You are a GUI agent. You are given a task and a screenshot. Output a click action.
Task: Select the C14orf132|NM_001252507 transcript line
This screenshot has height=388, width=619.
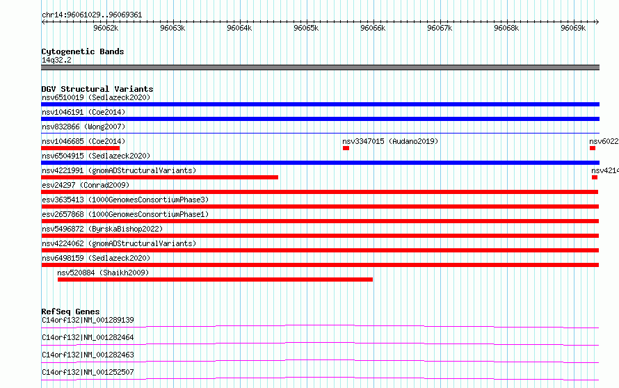pos(320,378)
